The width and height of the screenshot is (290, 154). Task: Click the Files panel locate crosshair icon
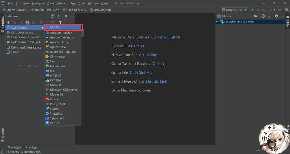(x=263, y=16)
